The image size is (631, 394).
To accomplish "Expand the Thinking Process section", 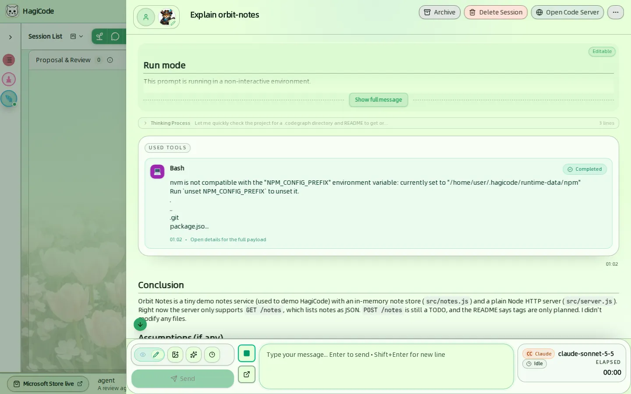I will (x=378, y=123).
